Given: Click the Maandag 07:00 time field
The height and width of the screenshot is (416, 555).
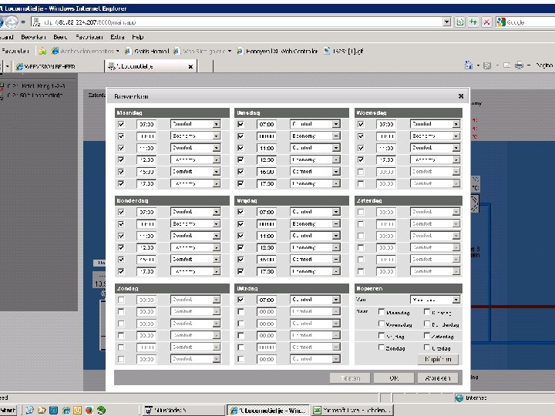Looking at the screenshot, I should pyautogui.click(x=146, y=124).
